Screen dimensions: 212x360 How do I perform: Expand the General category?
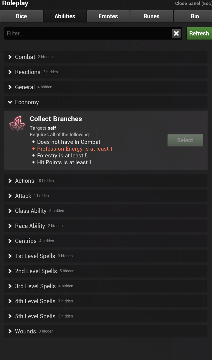(x=25, y=87)
